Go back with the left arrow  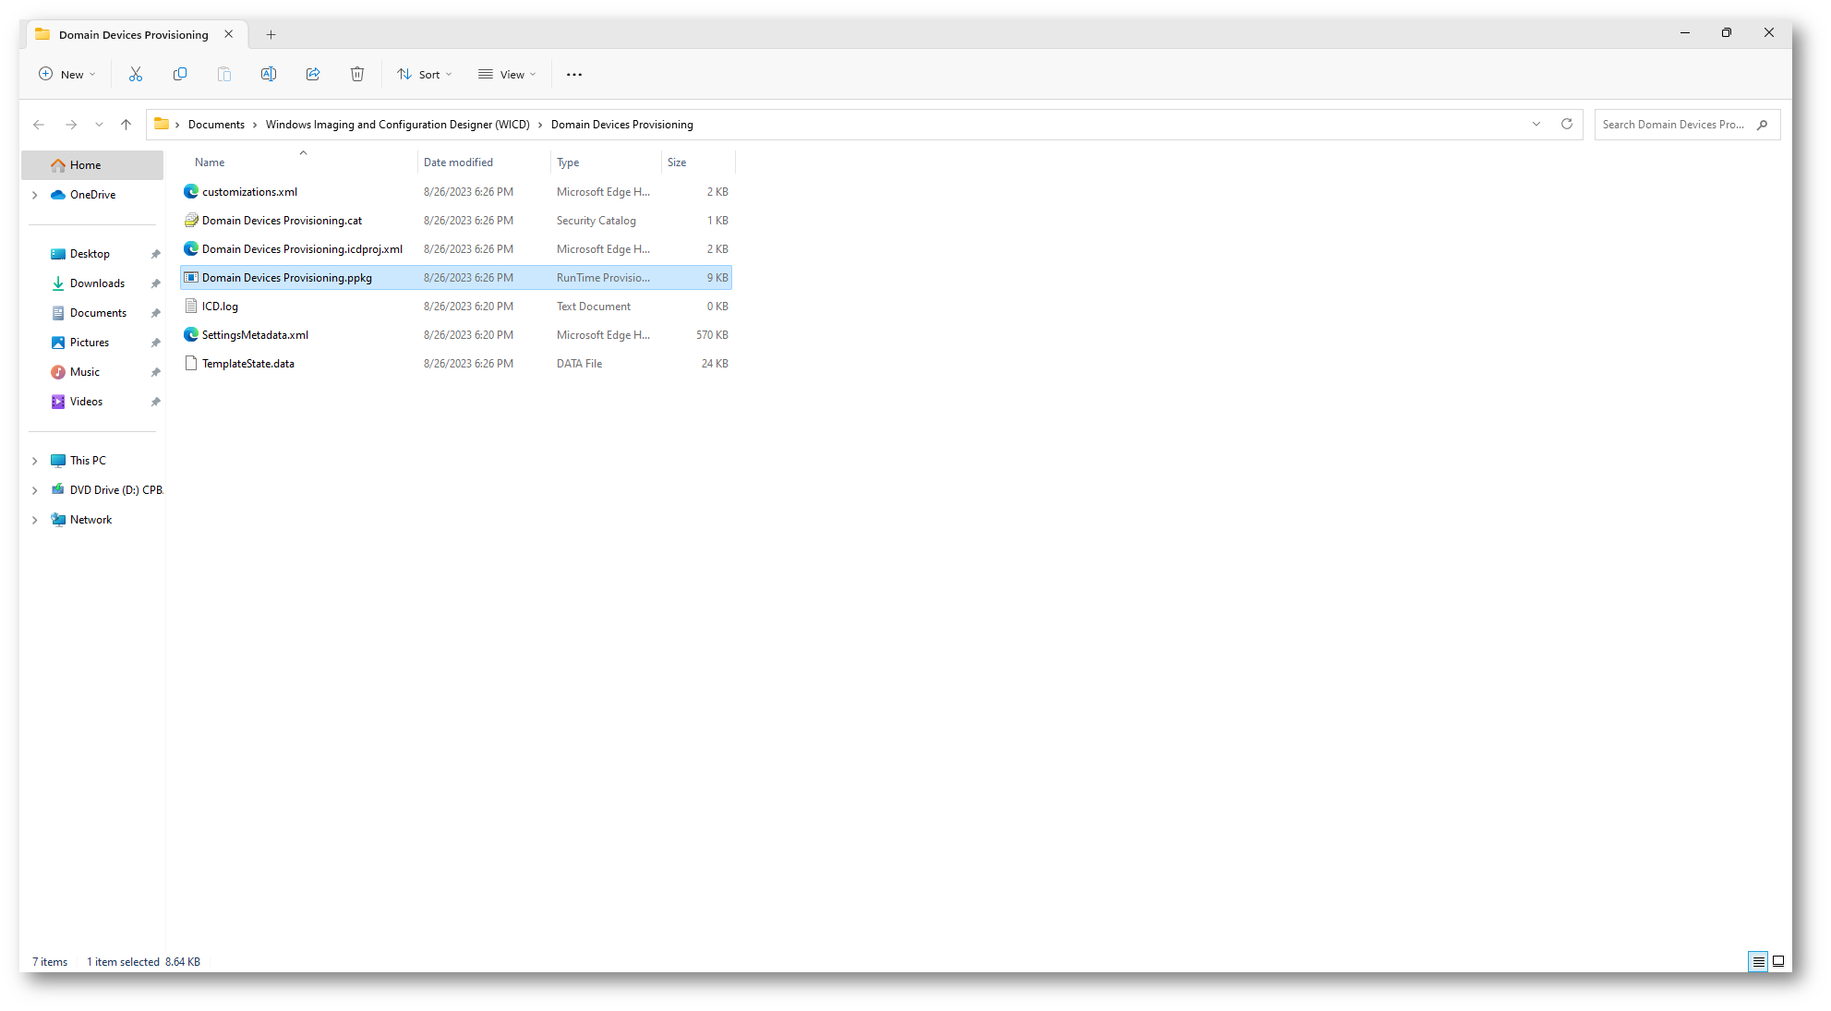click(x=39, y=125)
